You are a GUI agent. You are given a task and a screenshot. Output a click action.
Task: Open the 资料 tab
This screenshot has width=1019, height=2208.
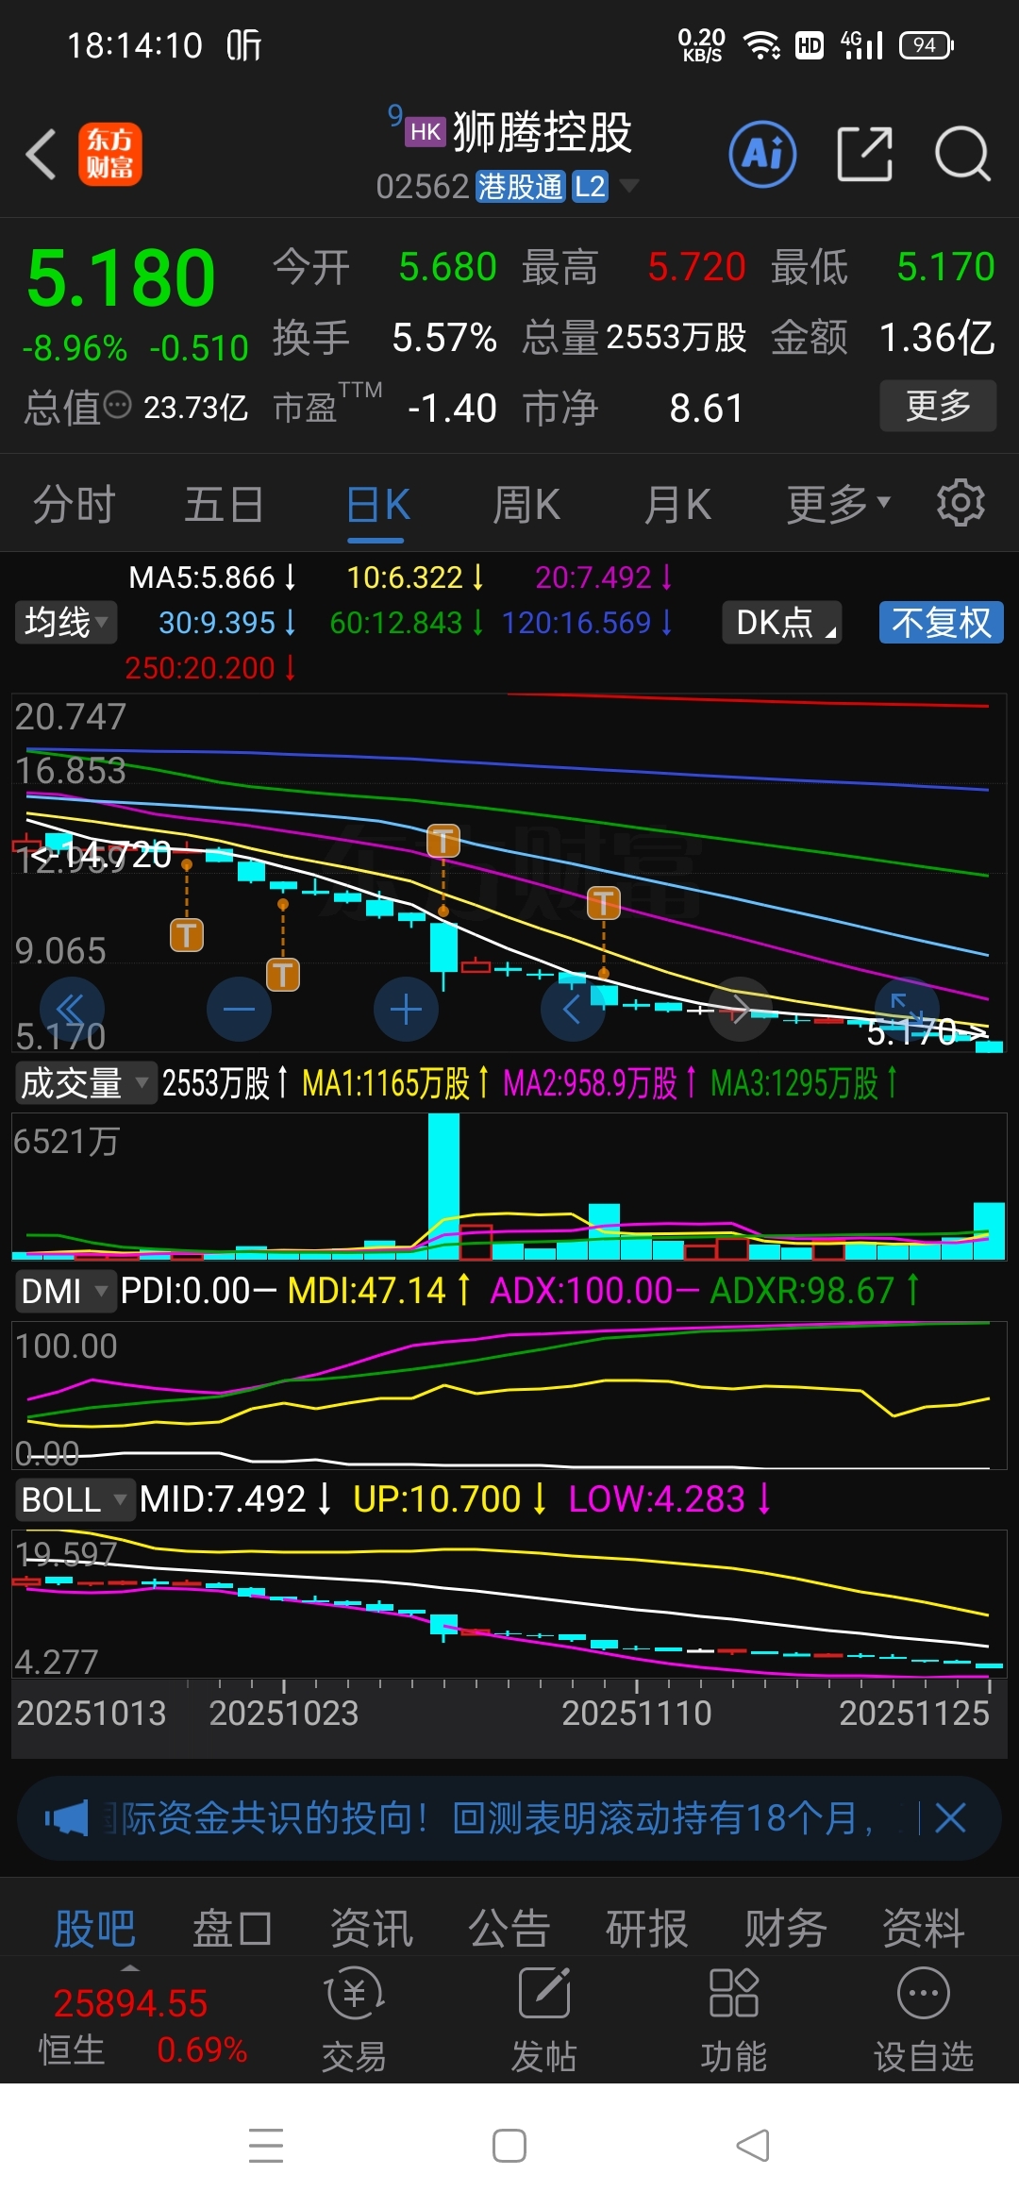coord(923,1928)
